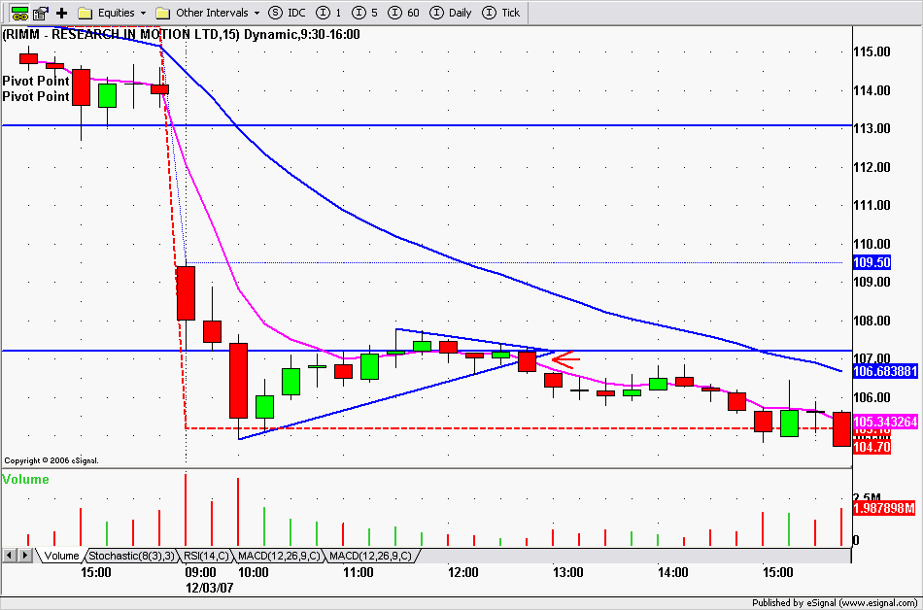The width and height of the screenshot is (923, 610).
Task: Click the 115.00 price scale value
Action: (872, 51)
